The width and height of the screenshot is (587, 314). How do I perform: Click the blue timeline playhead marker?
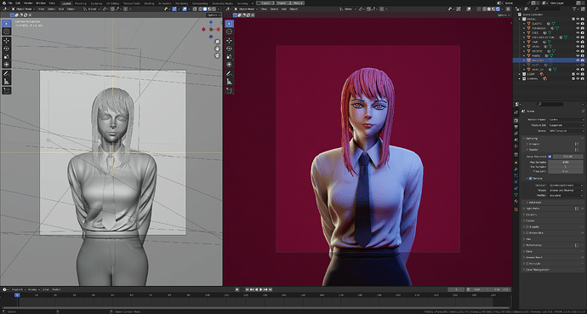tap(17, 295)
